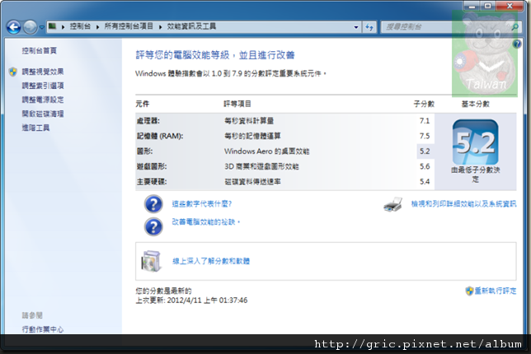Screen dimensions: 531x354
Task: Open 進階工具 link
Action: tap(35, 128)
